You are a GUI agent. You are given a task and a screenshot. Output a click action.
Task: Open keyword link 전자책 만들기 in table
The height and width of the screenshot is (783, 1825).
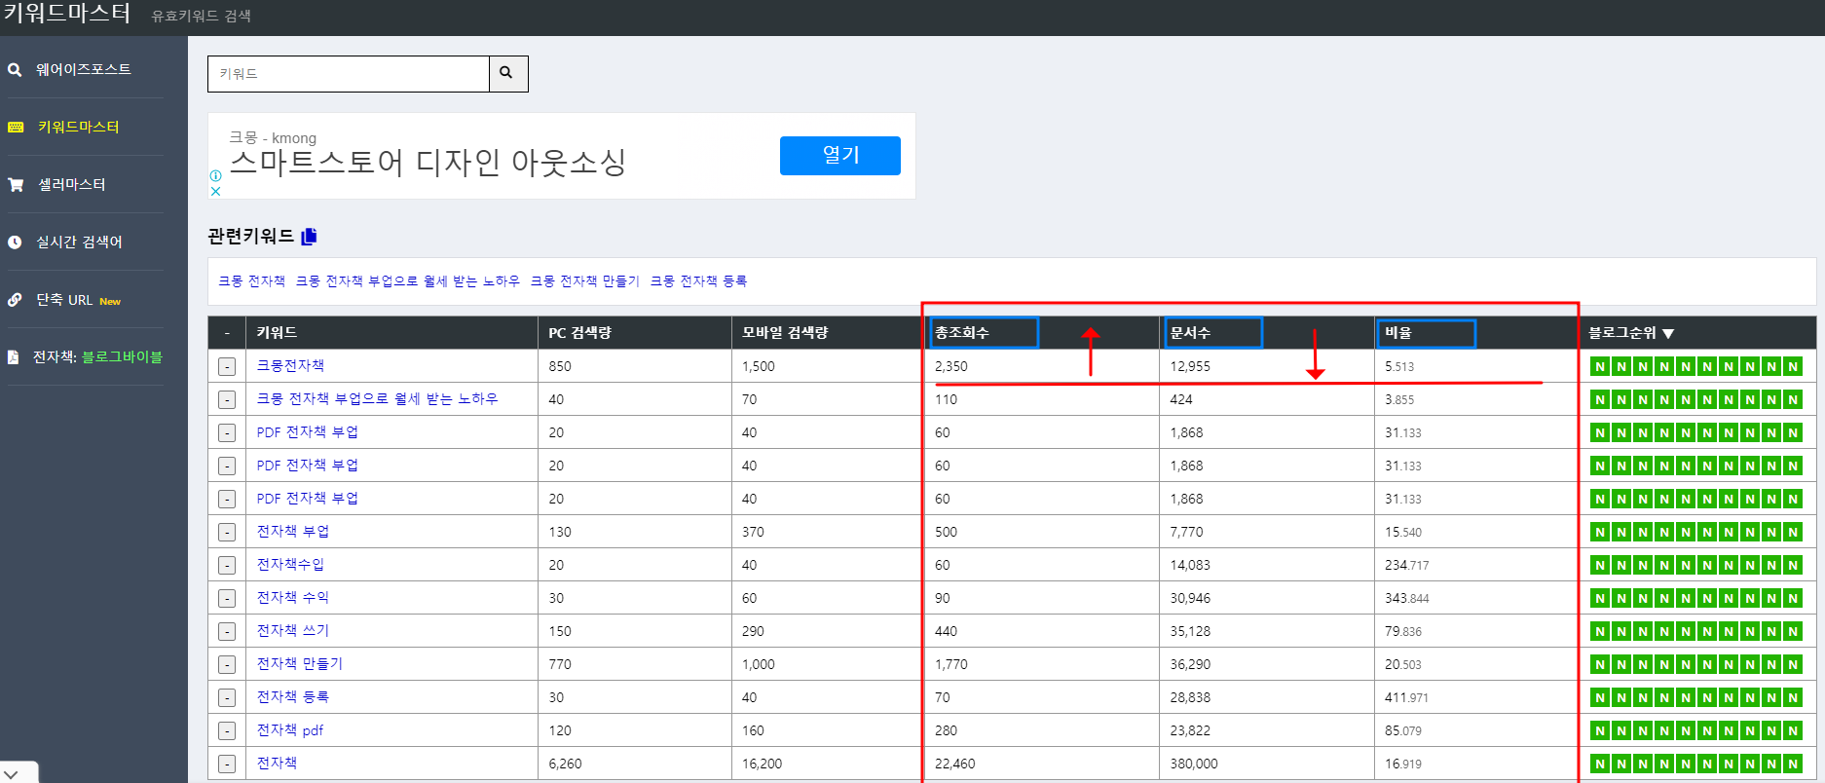pos(300,664)
